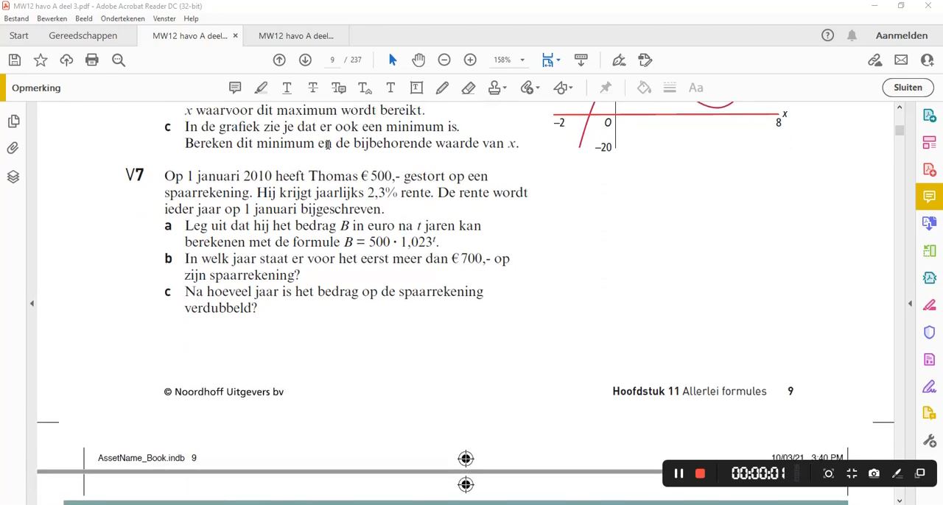This screenshot has height=505, width=943.
Task: Upload file to cloud icon
Action: pyautogui.click(x=66, y=60)
